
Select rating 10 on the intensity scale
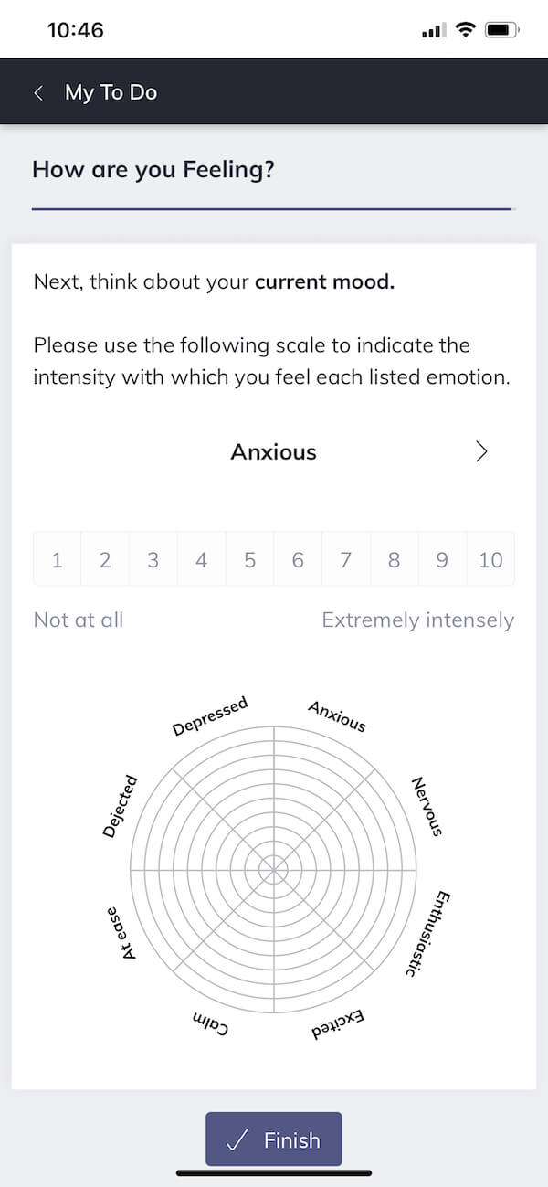[x=490, y=559]
